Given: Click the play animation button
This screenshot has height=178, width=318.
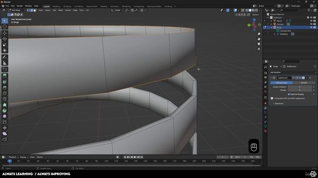Looking at the screenshot, I should coord(135,157).
